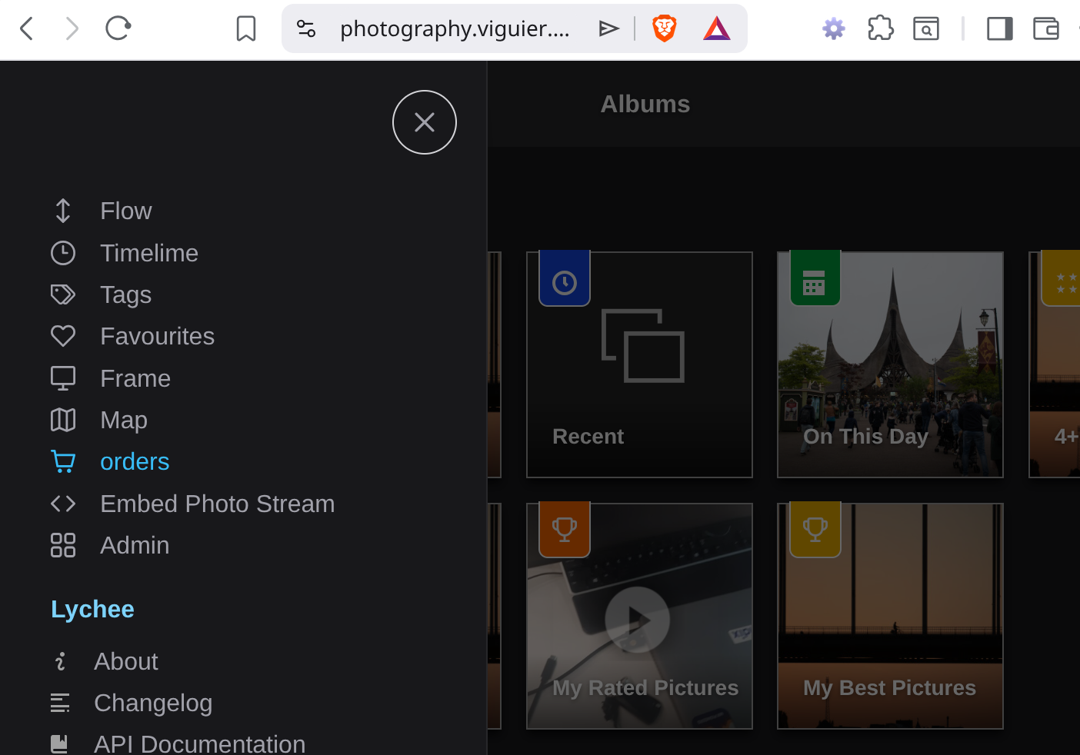Viewport: 1080px width, 755px height.
Task: Open the Brave Wallet
Action: (x=1046, y=29)
